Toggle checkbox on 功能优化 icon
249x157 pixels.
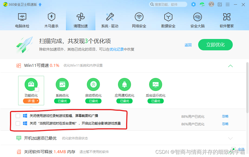[x=37, y=90]
